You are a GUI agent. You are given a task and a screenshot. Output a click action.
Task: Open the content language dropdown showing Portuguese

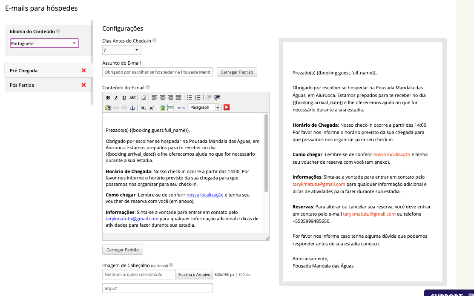(x=44, y=43)
